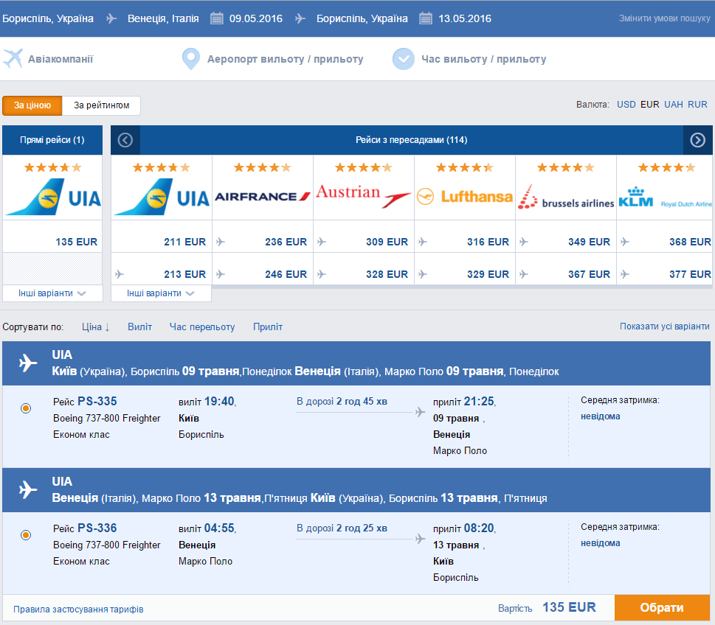Click the left arrow in connecting flights header

[125, 140]
